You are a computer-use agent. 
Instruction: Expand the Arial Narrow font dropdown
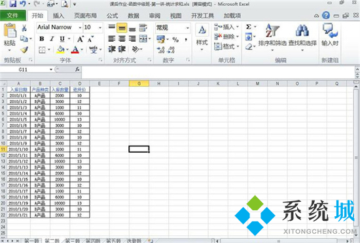click(x=80, y=27)
